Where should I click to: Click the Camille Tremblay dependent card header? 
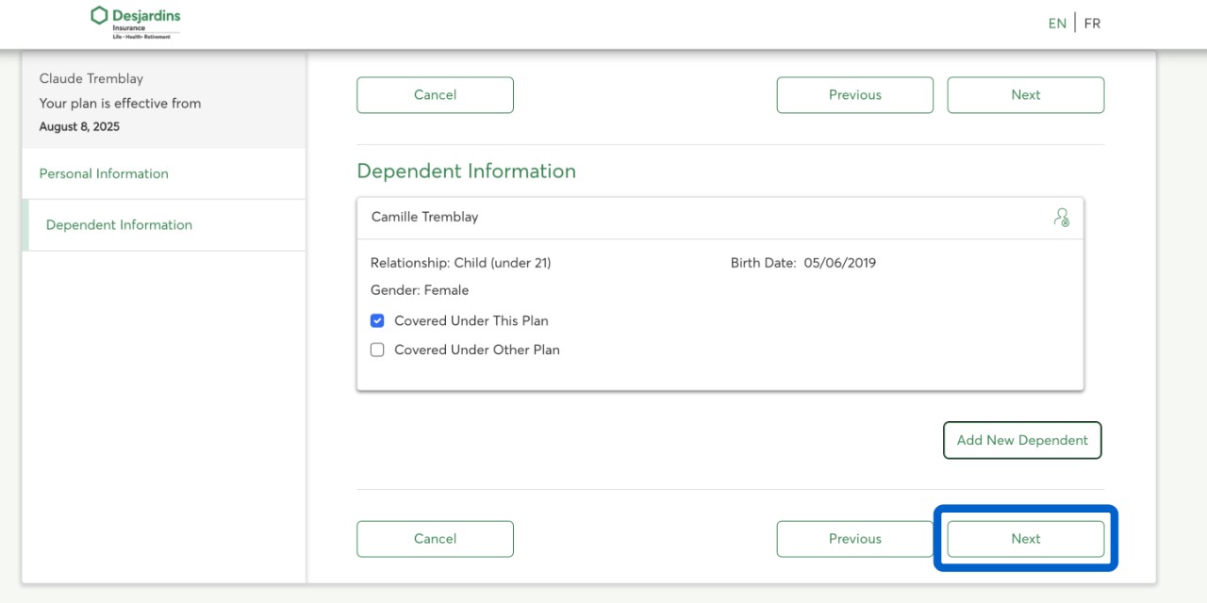424,217
